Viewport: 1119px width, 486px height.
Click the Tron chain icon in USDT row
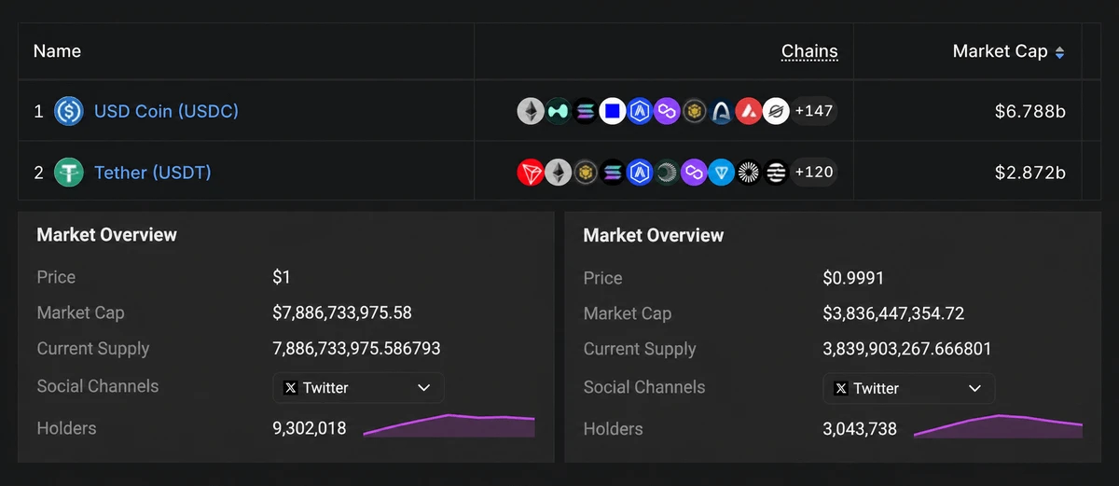point(531,173)
